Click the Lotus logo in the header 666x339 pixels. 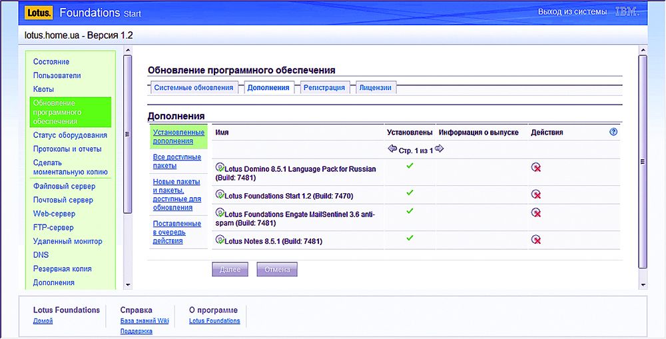click(x=39, y=13)
